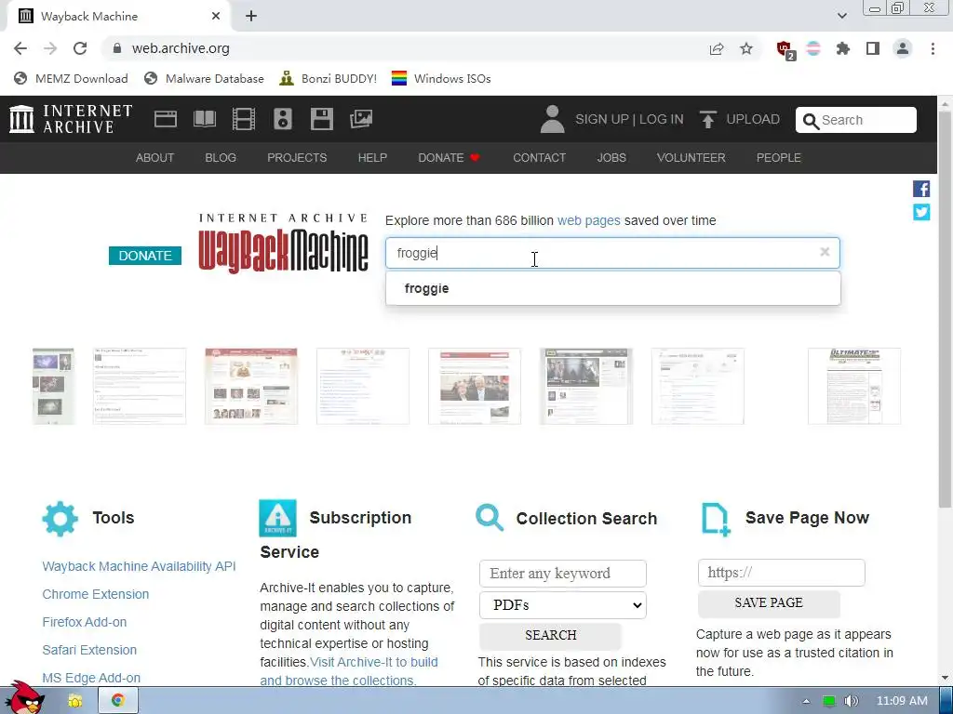The height and width of the screenshot is (714, 953).
Task: Share on Twitter icon
Action: coord(921,212)
